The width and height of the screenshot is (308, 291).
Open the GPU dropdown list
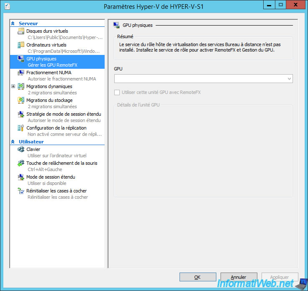click(289, 79)
